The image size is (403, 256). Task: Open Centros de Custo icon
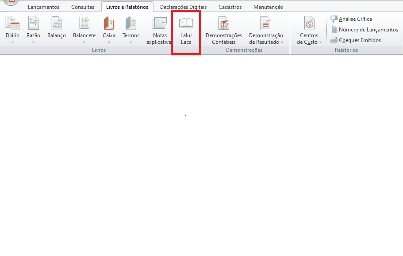point(309,23)
